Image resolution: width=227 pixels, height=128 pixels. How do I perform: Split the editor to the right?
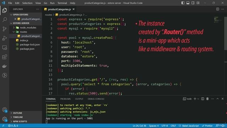pyautogui.click(x=217, y=9)
